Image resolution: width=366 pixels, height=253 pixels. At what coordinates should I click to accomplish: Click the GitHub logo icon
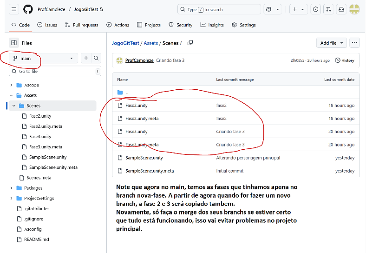point(28,9)
